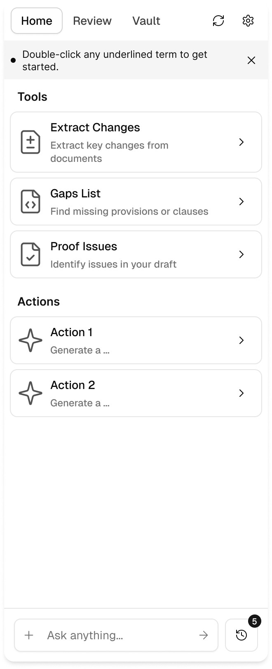
Task: Open the Action 2 card title
Action: (73, 385)
